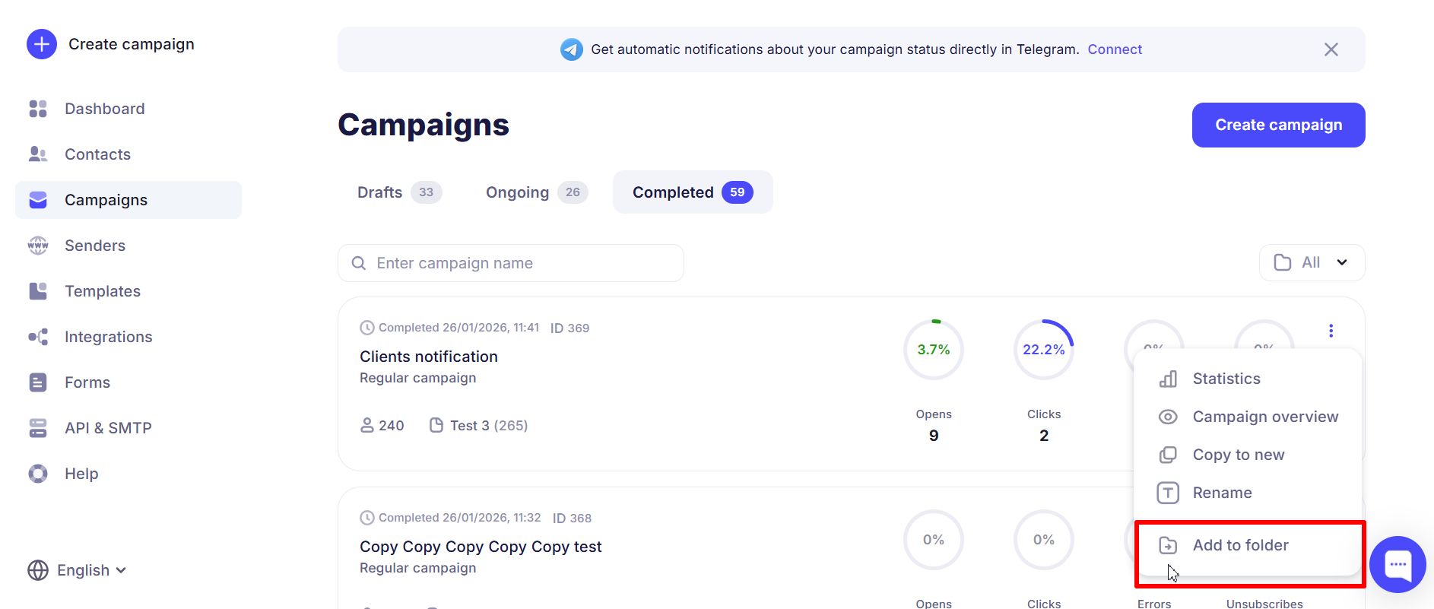Screen dimensions: 1434x609
Task: Click the Connect Telegram link
Action: [1114, 49]
